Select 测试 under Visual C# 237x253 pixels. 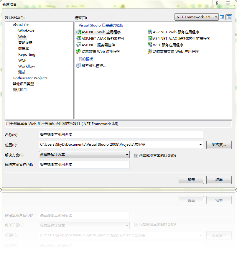tap(22, 72)
